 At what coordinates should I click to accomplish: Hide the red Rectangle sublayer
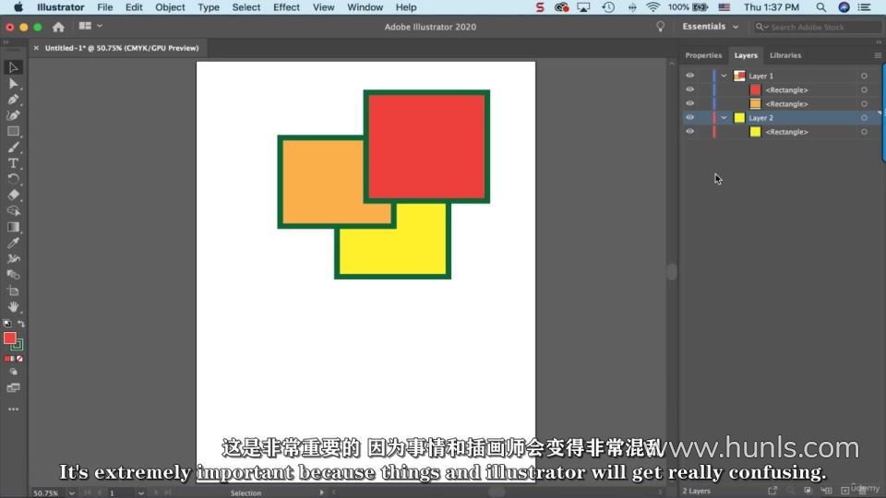pyautogui.click(x=690, y=89)
